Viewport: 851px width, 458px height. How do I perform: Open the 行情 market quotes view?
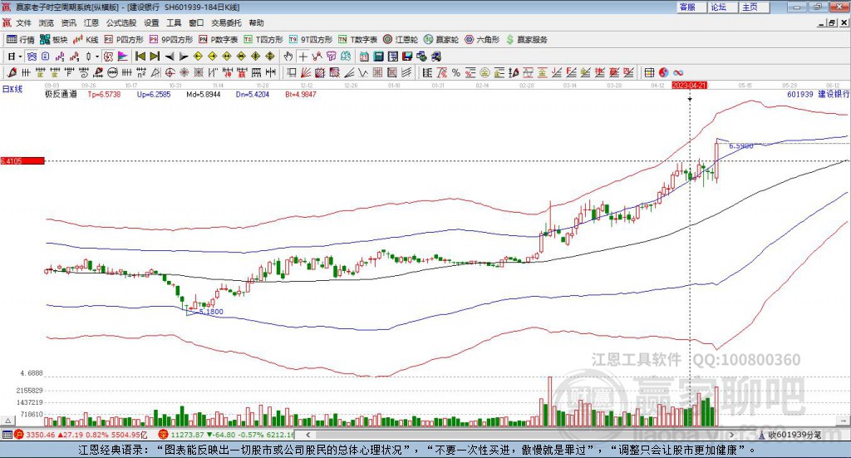(x=21, y=39)
